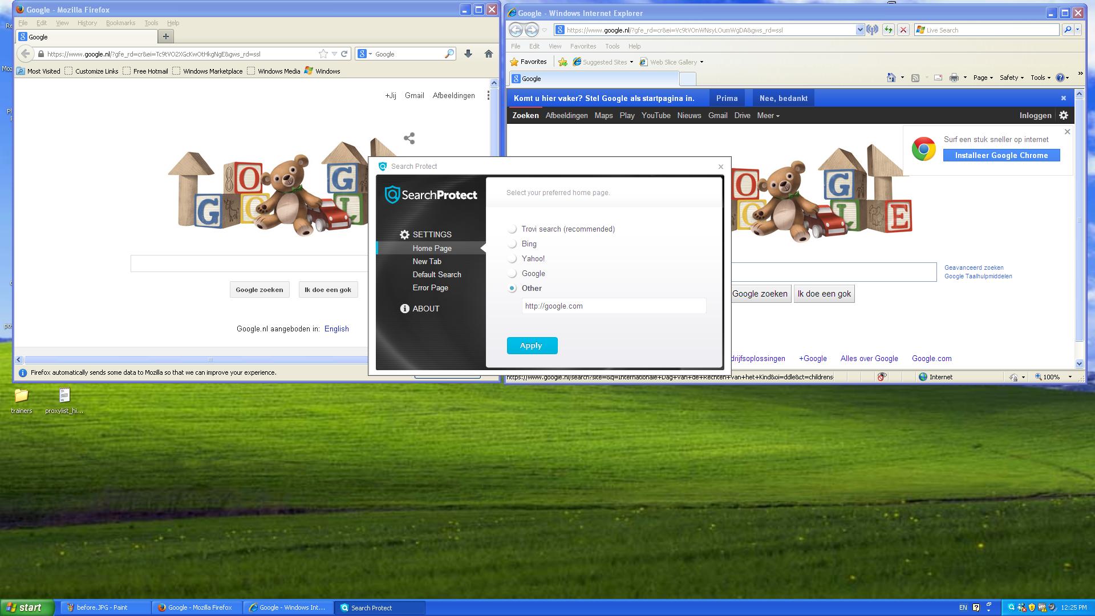The image size is (1095, 616).
Task: Click Search Protect tray magnifier icon
Action: tap(1011, 607)
